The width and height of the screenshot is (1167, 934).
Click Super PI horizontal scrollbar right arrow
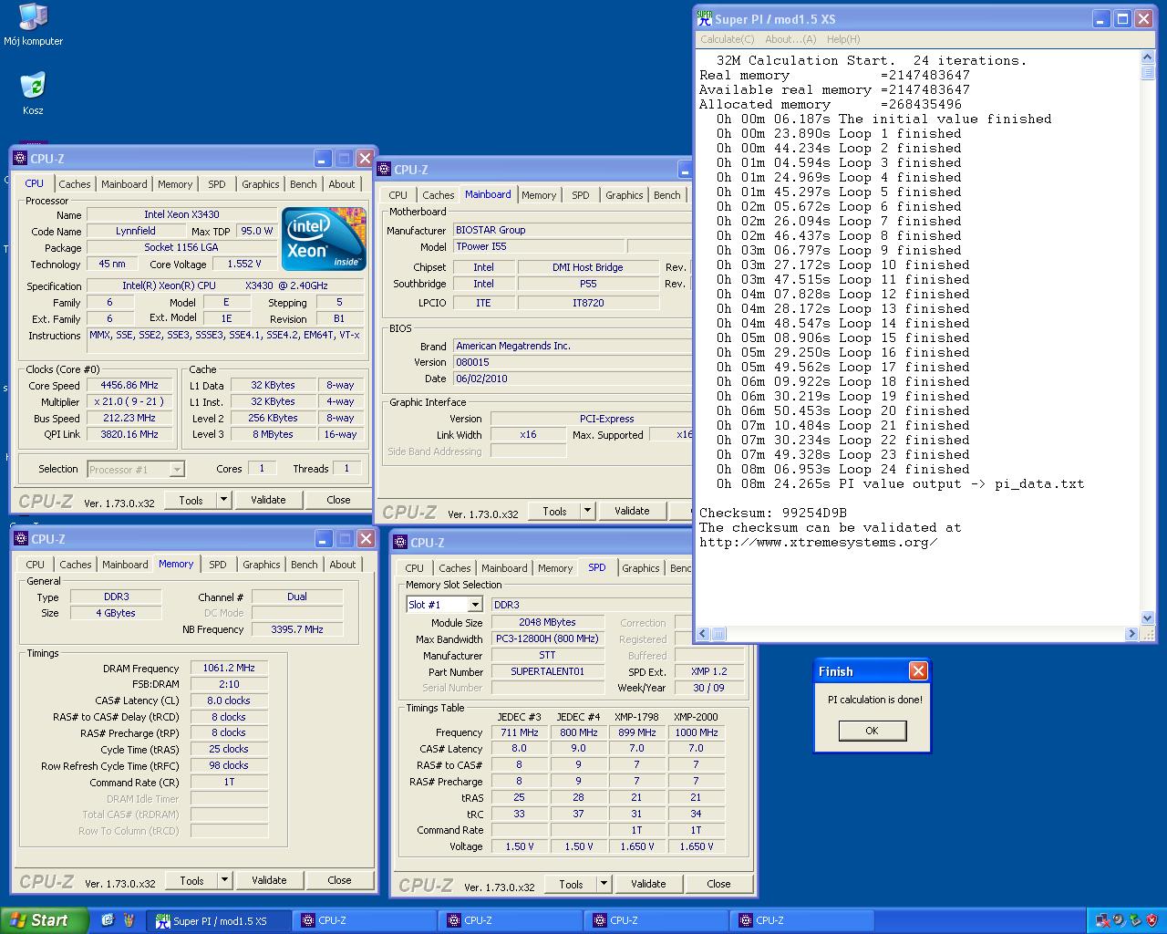(x=1132, y=634)
